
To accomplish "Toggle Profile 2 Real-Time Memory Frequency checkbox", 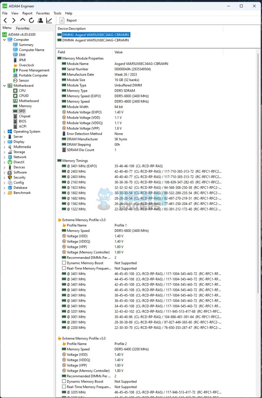I will click(x=64, y=387).
